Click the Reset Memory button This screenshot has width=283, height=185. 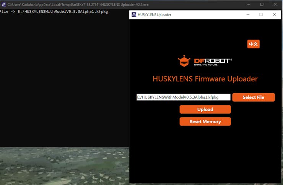[x=205, y=121]
